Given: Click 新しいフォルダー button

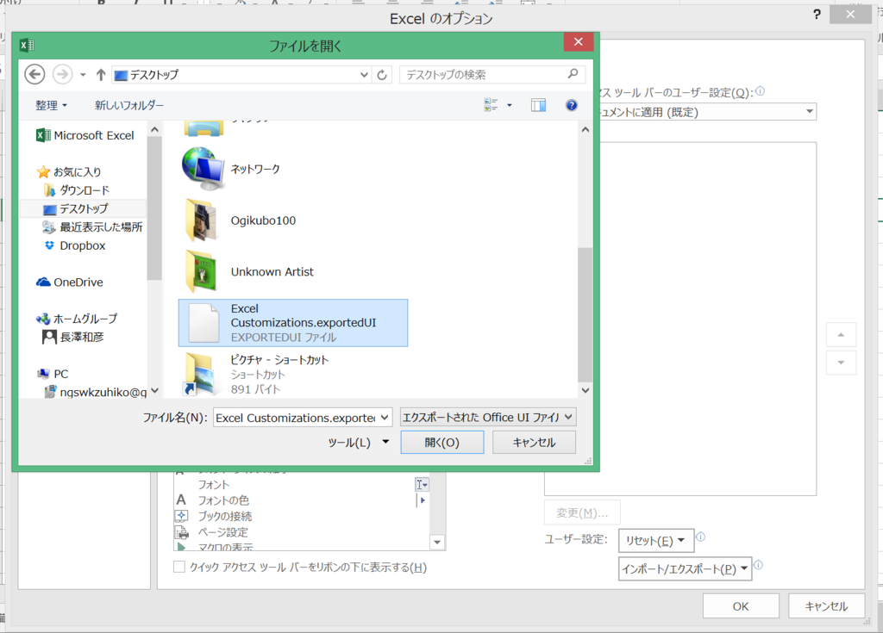Looking at the screenshot, I should pyautogui.click(x=129, y=105).
